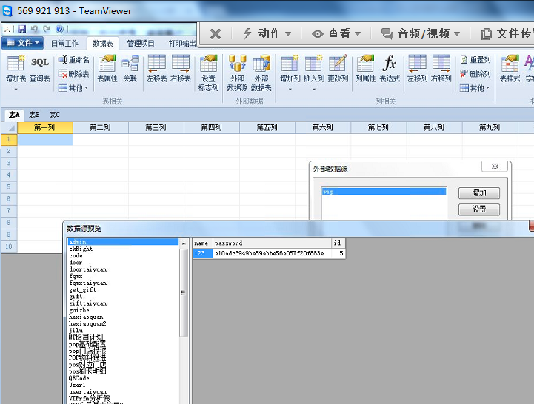Click the 更改列 modify column icon
Image resolution: width=534 pixels, height=404 pixels.
pyautogui.click(x=338, y=67)
